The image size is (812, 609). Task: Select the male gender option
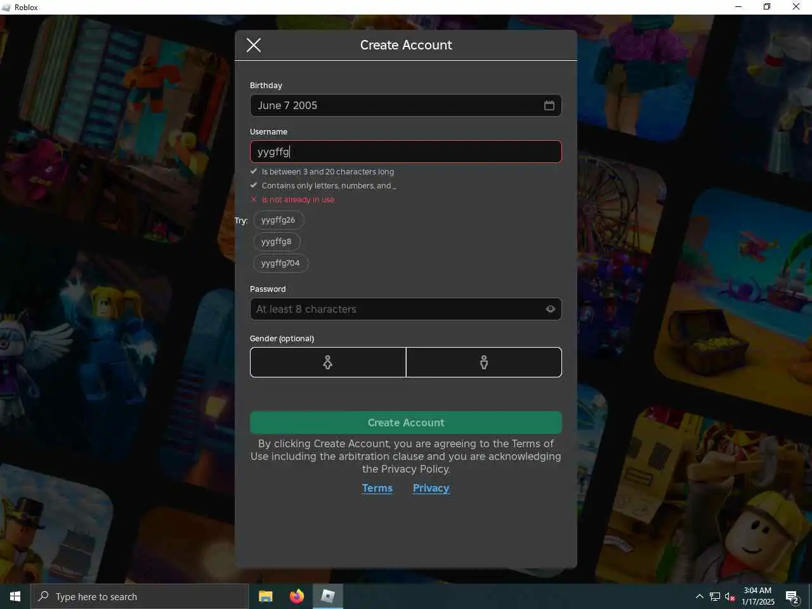click(484, 362)
